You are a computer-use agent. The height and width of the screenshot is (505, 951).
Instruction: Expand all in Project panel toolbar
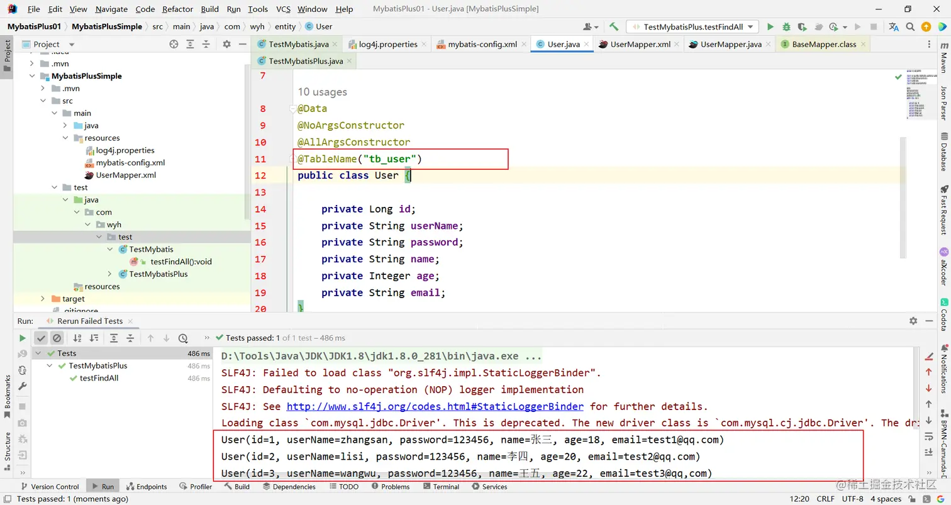[x=190, y=44]
